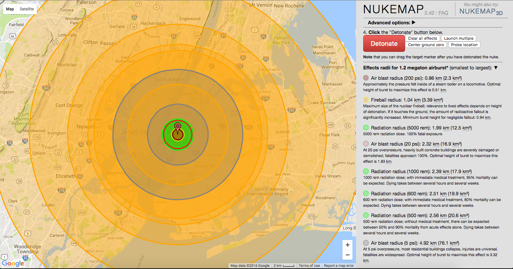Image resolution: width=513 pixels, height=269 pixels.
Task: Click the East Orange map label
Action: pos(69,105)
